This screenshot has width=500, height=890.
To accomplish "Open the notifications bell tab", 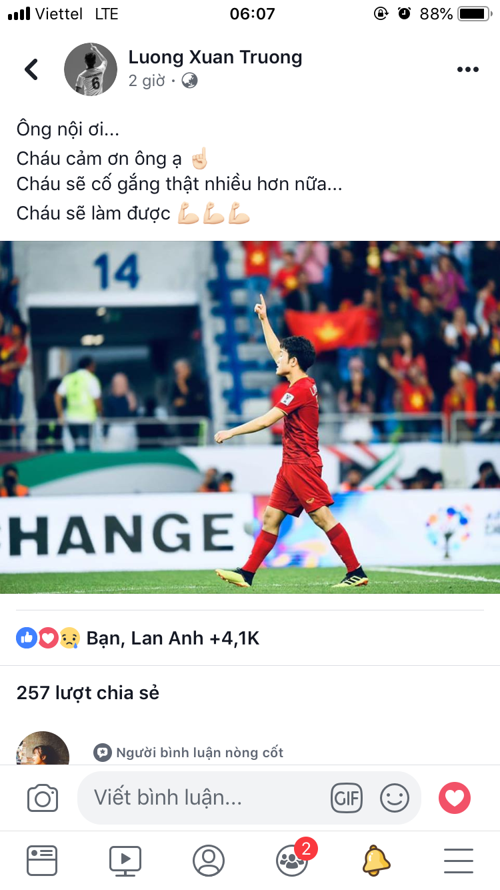I will (376, 860).
